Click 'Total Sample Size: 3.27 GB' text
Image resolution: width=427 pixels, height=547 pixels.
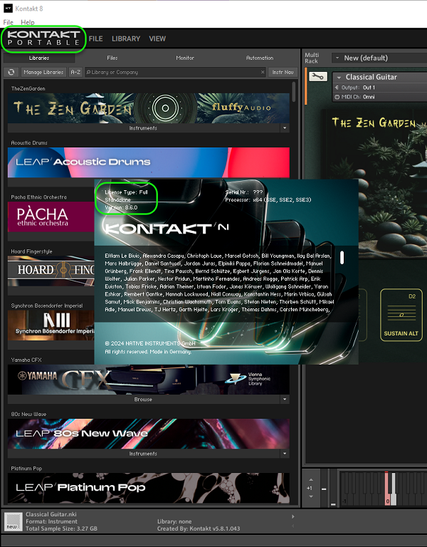(61, 528)
